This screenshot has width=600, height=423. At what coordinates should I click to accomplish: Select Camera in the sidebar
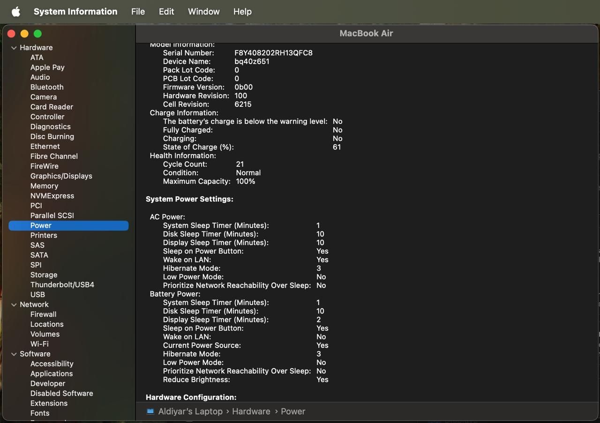tap(44, 97)
